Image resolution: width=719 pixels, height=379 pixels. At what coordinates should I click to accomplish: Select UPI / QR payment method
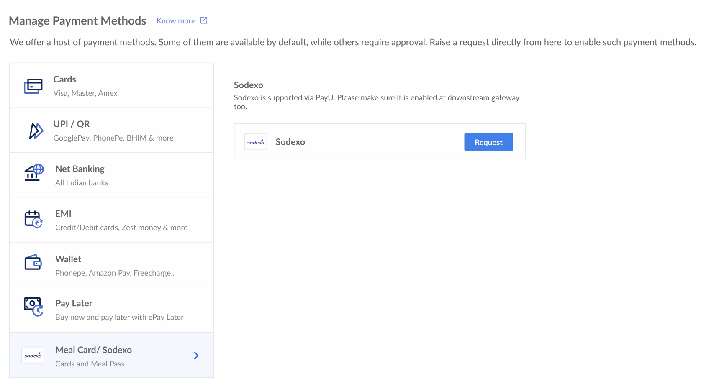click(x=112, y=130)
